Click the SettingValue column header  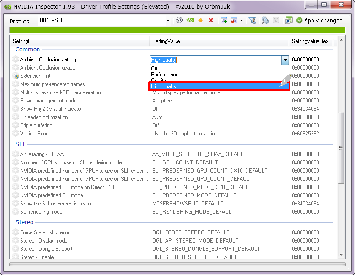pyautogui.click(x=219, y=41)
